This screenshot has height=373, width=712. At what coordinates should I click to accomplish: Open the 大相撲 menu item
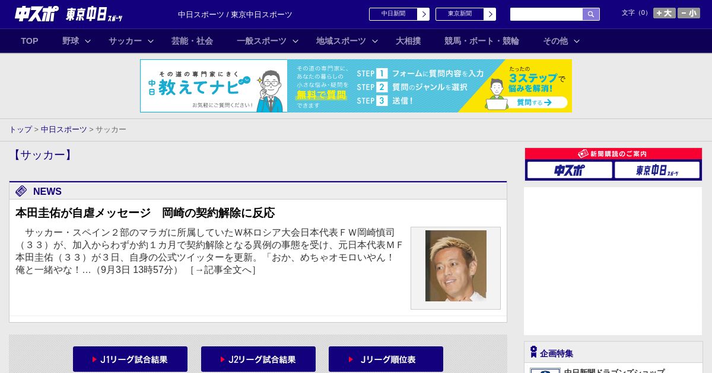tap(408, 41)
